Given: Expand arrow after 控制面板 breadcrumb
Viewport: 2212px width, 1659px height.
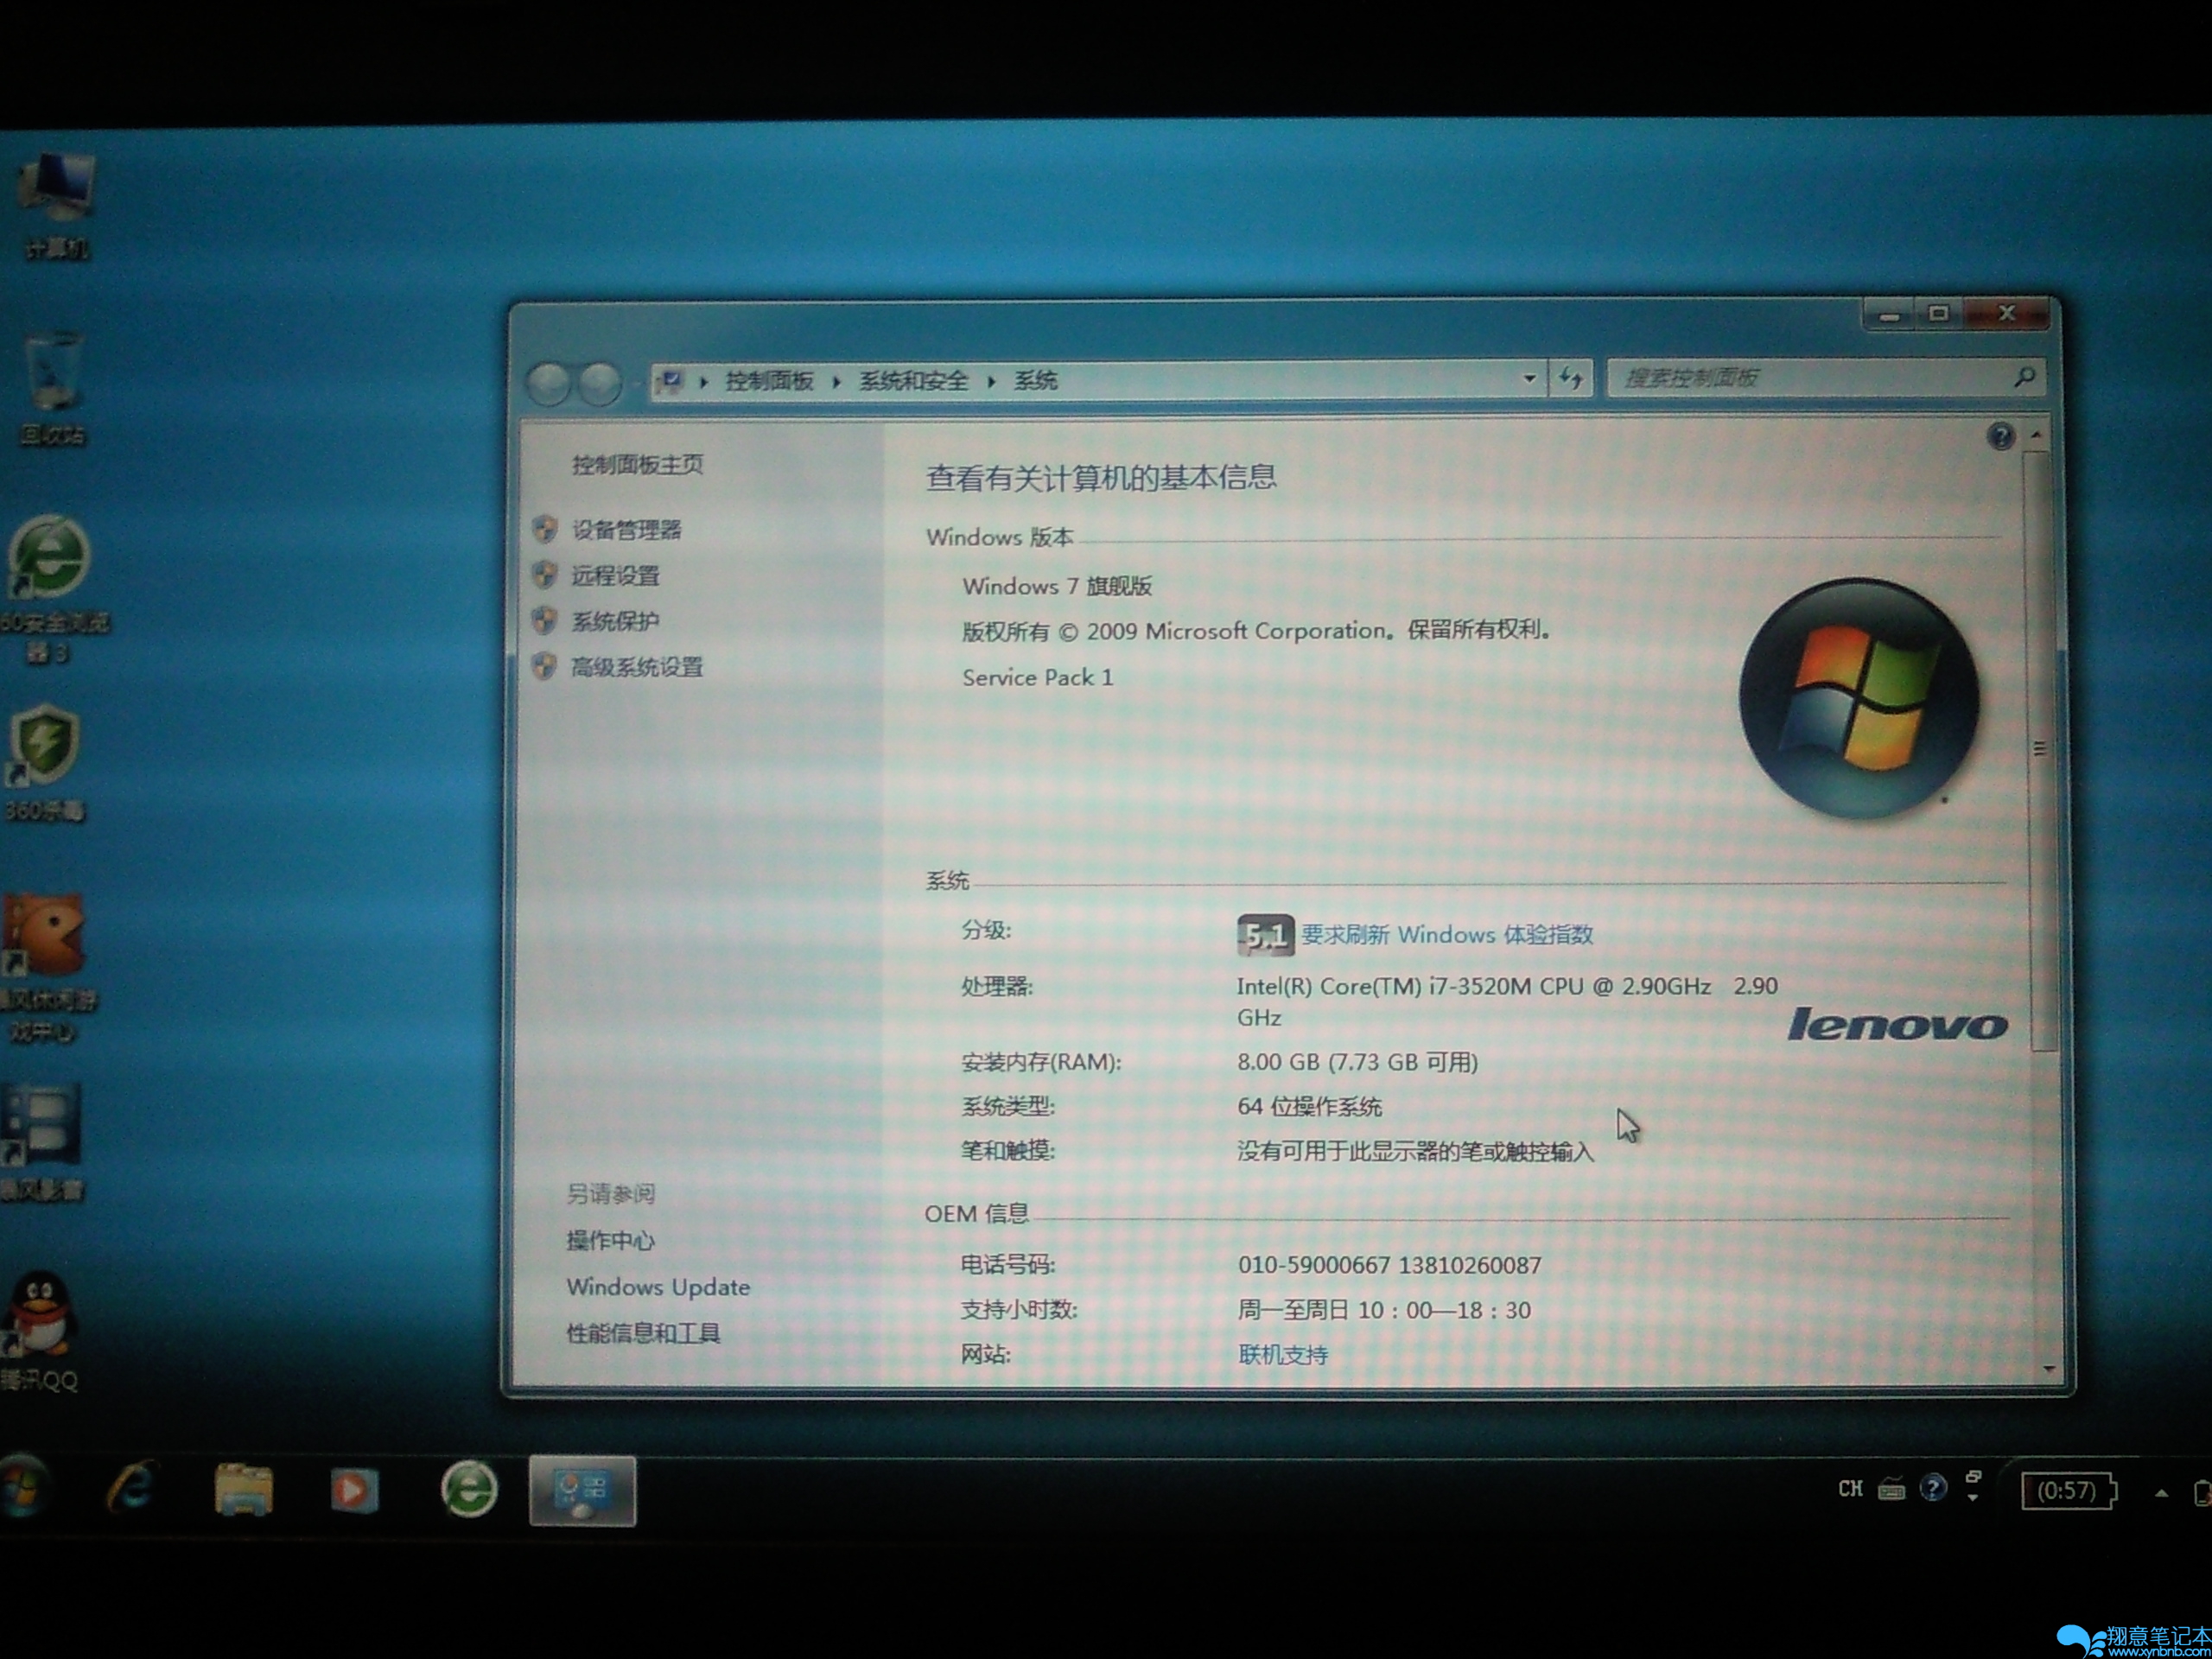Looking at the screenshot, I should pyautogui.click(x=836, y=381).
